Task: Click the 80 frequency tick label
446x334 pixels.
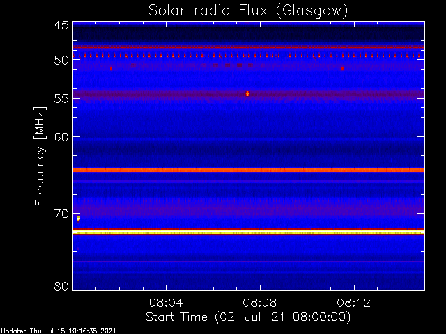Action: [x=61, y=286]
